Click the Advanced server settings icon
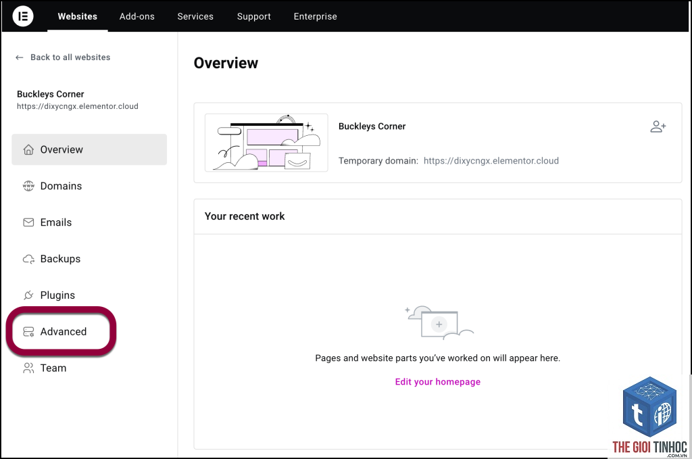 click(28, 331)
